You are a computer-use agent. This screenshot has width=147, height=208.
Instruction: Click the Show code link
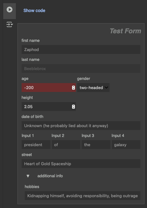pyautogui.click(x=34, y=10)
